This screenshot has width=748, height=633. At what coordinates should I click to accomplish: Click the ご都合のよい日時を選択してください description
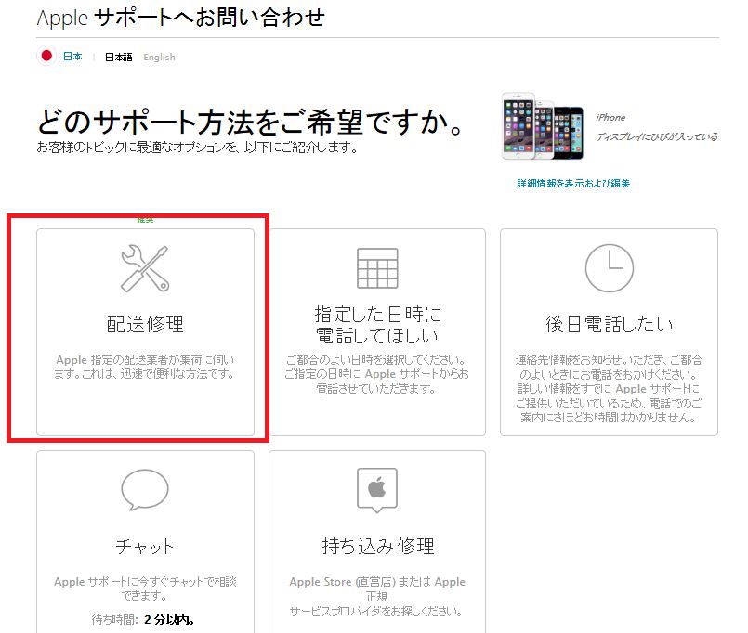point(377,374)
